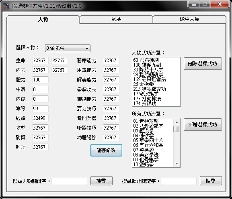The height and width of the screenshot is (199, 232).
Task: Click the 搜尋人物關鍵字 input field
Action: 70,181
